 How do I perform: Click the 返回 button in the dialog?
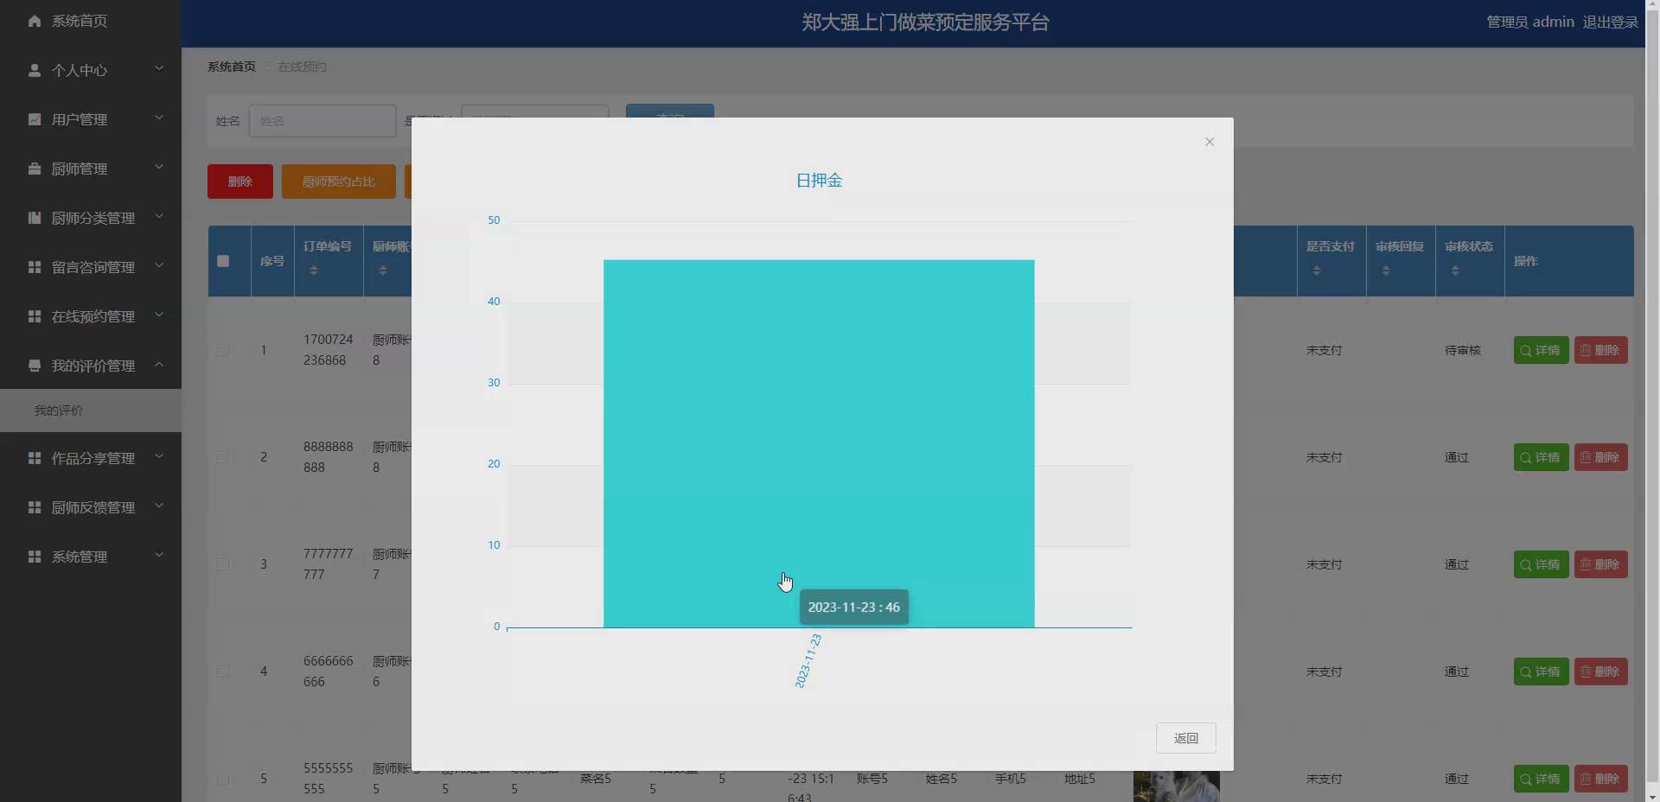(x=1185, y=737)
